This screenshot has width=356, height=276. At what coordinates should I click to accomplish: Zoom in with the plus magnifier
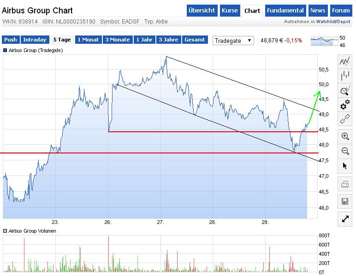coord(344,136)
